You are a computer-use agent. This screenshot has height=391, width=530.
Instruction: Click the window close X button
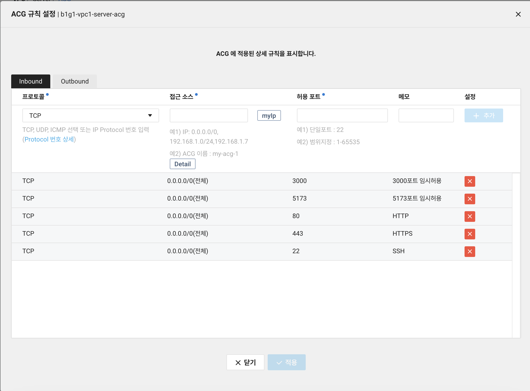point(518,14)
